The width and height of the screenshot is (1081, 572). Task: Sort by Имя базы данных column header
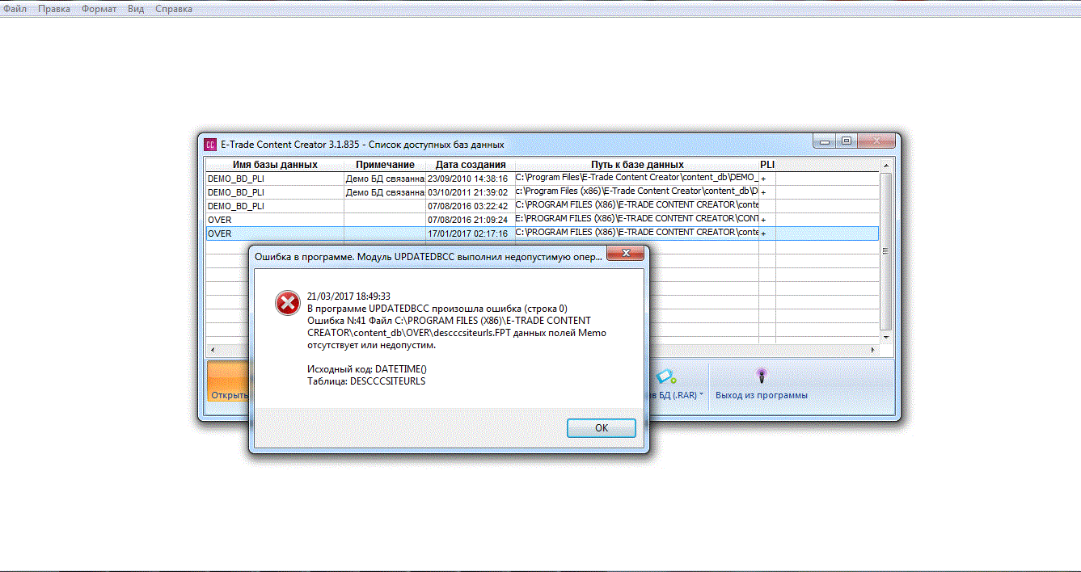click(x=275, y=165)
